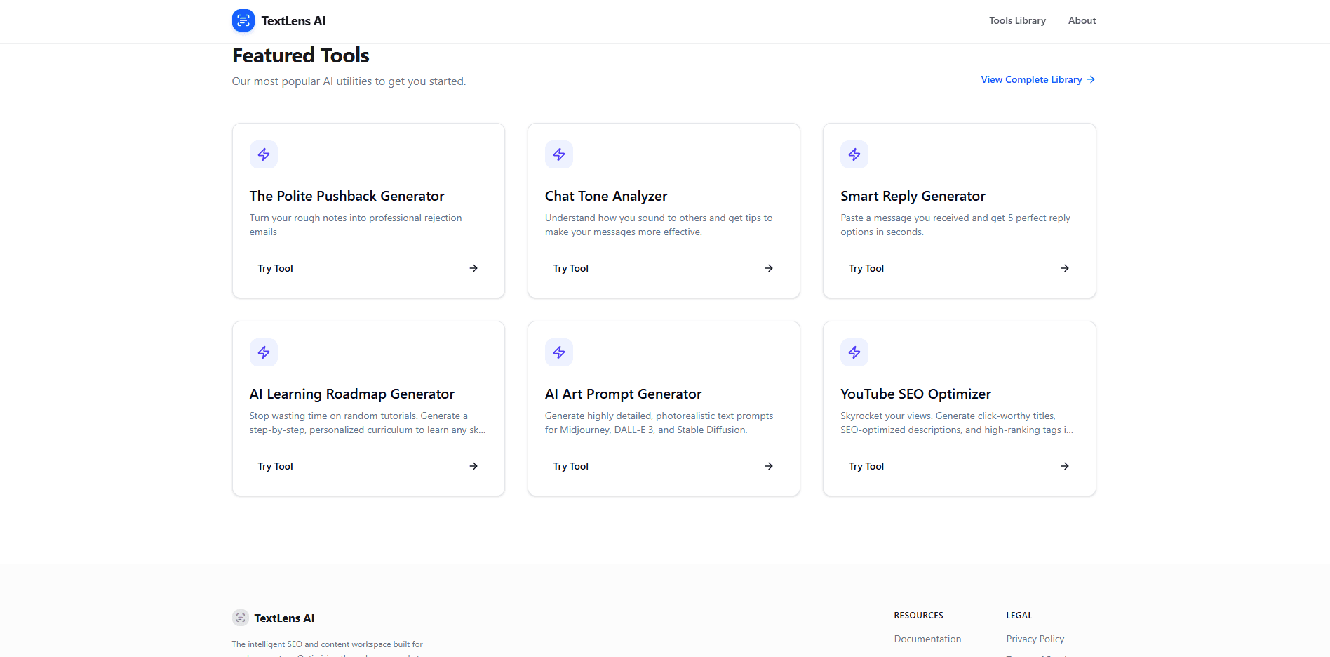Click the lightning icon on AI Learning Roadmap card
Screen dimensions: 1330x657
tap(263, 352)
